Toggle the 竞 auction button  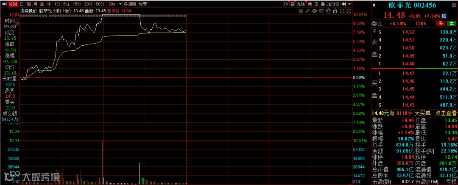(x=310, y=4)
